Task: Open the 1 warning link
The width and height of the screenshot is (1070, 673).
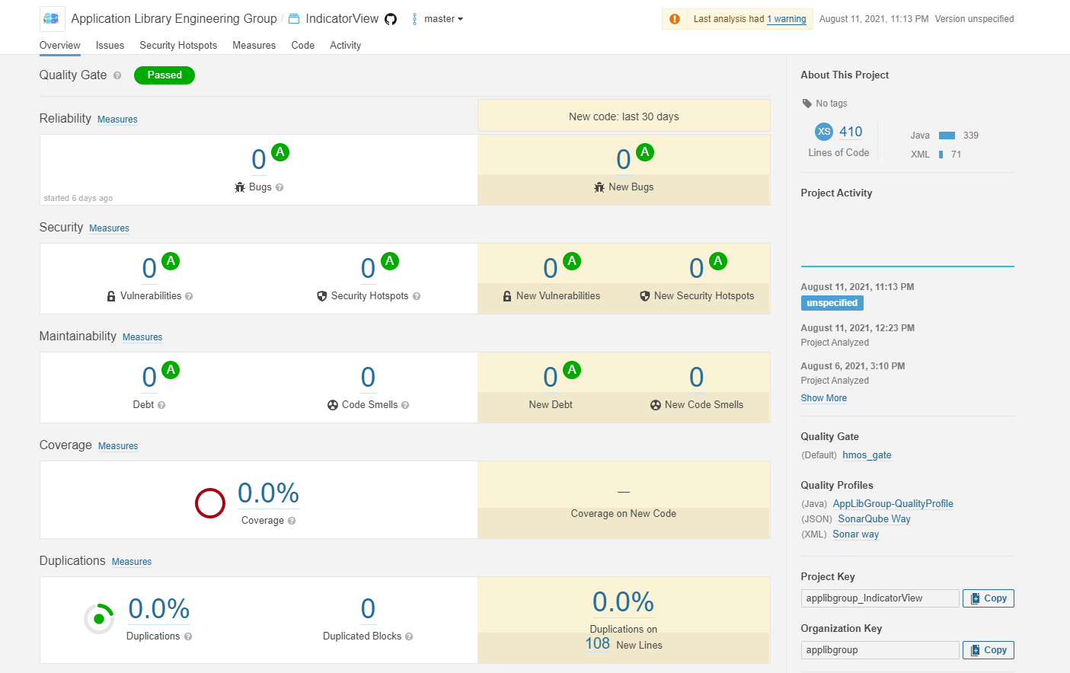Action: [x=787, y=19]
